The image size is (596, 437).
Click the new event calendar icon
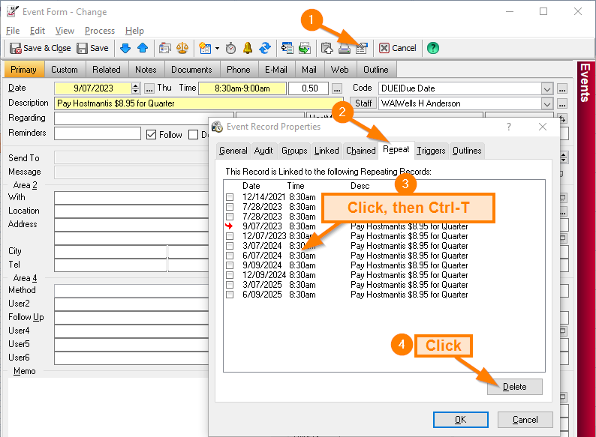coord(205,48)
